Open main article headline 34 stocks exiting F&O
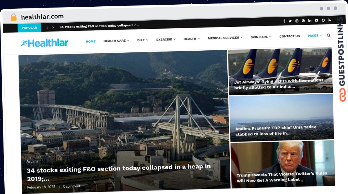Image resolution: width=348 pixels, height=194 pixels. 119,172
